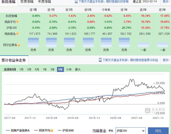Click phone icon before 随时随地查看累计收益 link
171x134 pixels.
tap(100, 60)
